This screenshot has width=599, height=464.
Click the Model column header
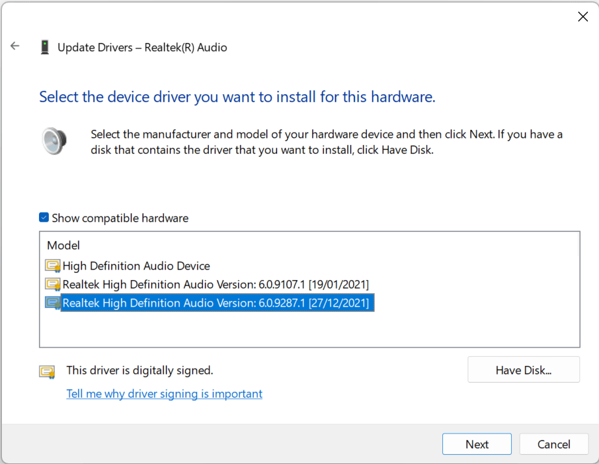[64, 246]
